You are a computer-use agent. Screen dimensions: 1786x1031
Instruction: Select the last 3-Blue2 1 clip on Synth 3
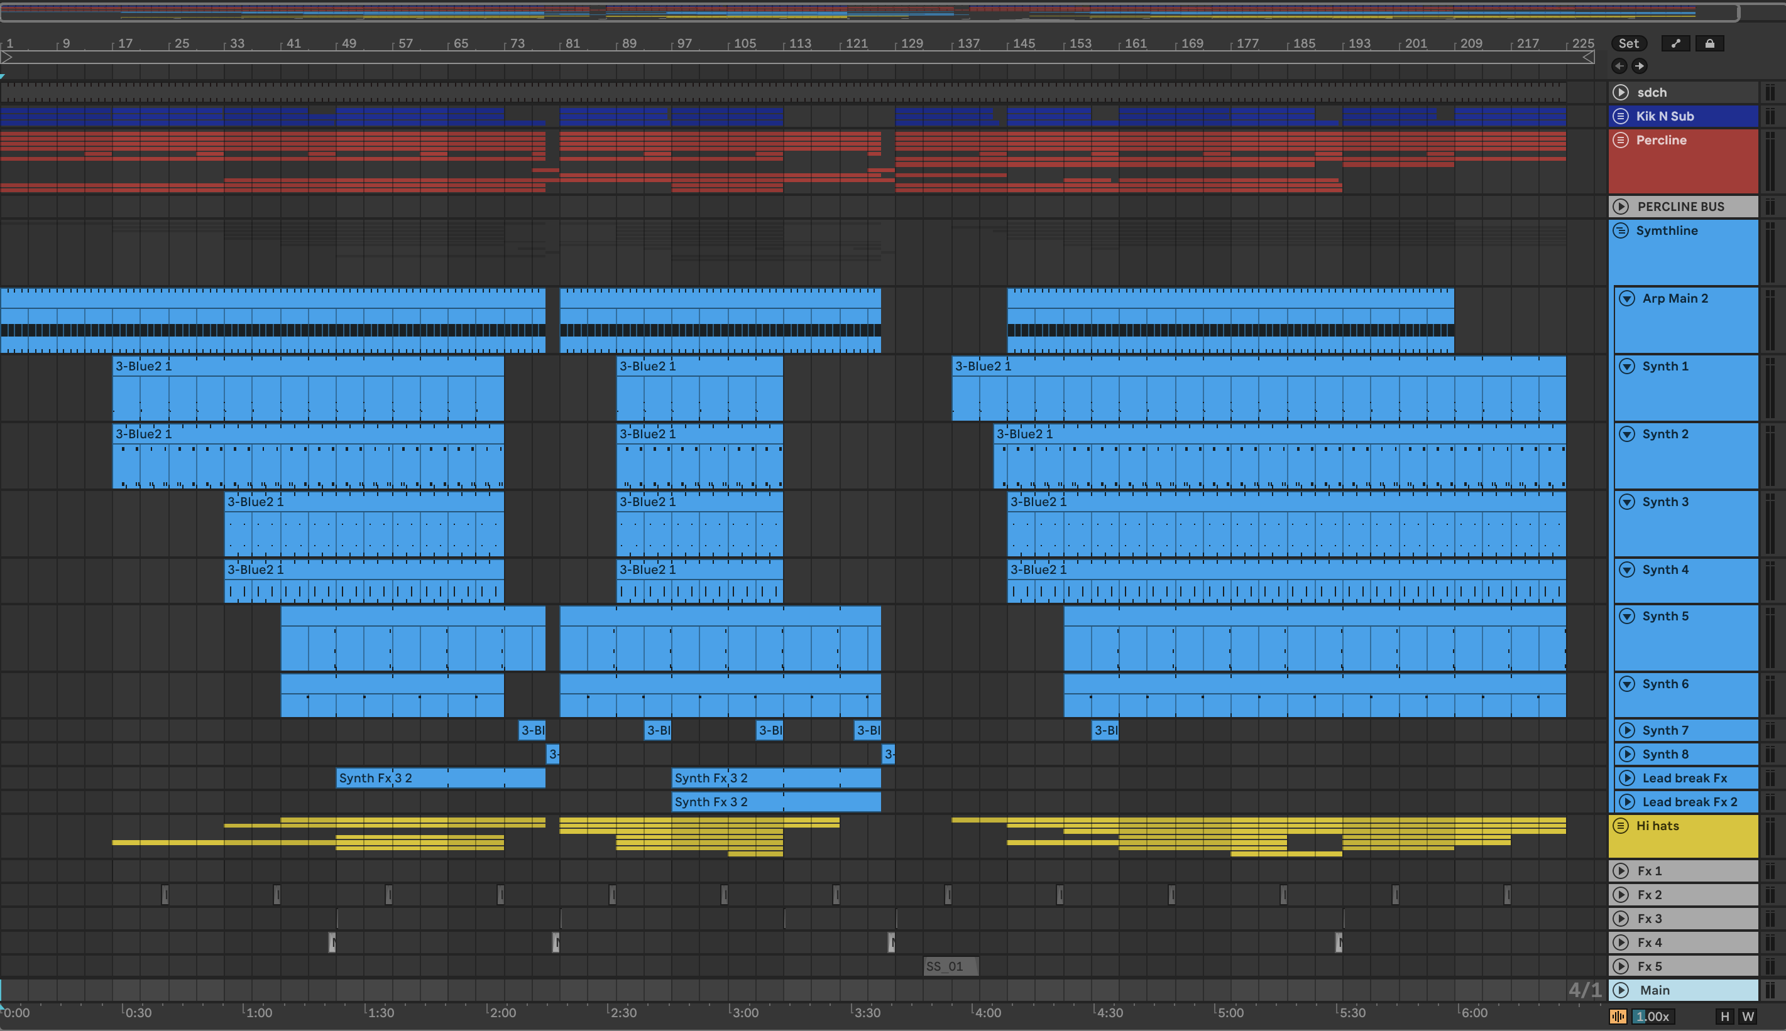coord(1286,524)
